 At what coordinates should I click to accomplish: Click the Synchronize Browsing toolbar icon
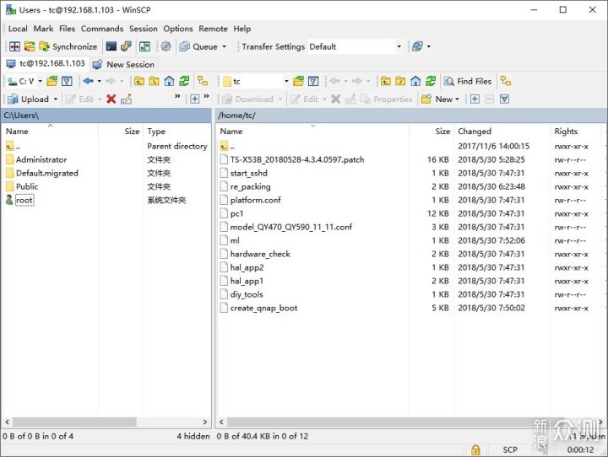[x=145, y=46]
